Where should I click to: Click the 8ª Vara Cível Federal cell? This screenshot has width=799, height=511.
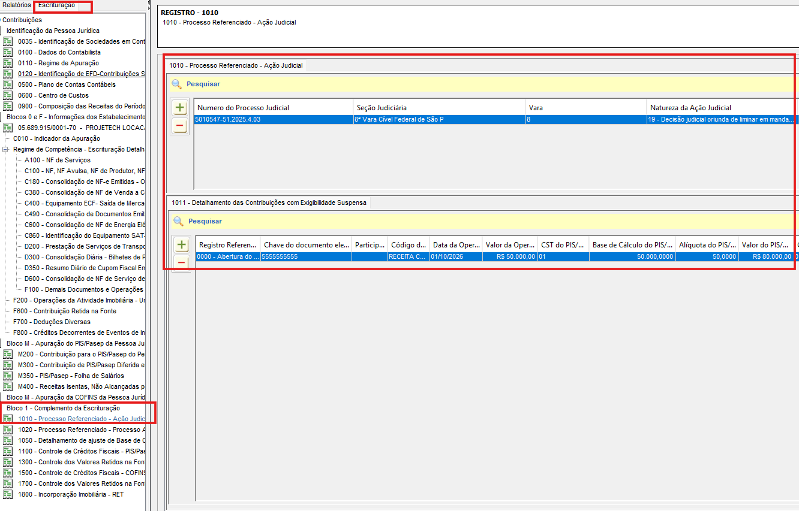[x=440, y=119]
